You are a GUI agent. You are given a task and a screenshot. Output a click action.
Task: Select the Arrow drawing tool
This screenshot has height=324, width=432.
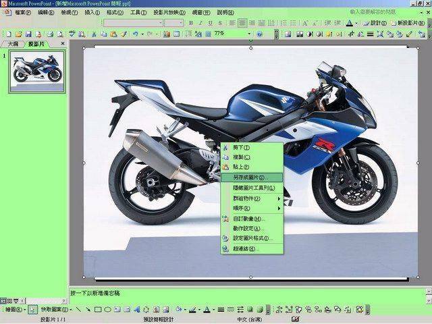tap(88, 309)
